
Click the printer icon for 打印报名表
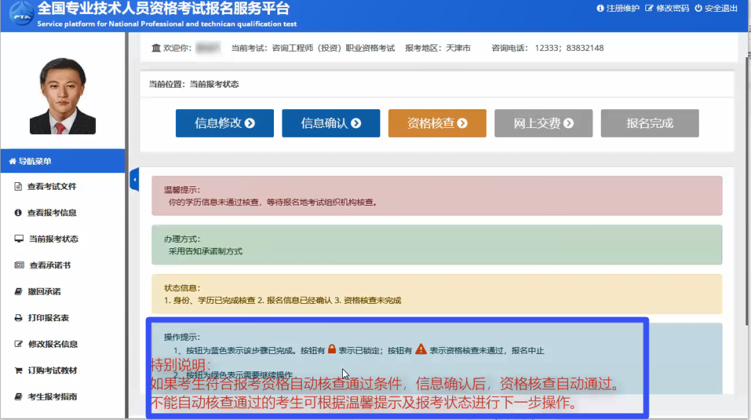click(19, 318)
